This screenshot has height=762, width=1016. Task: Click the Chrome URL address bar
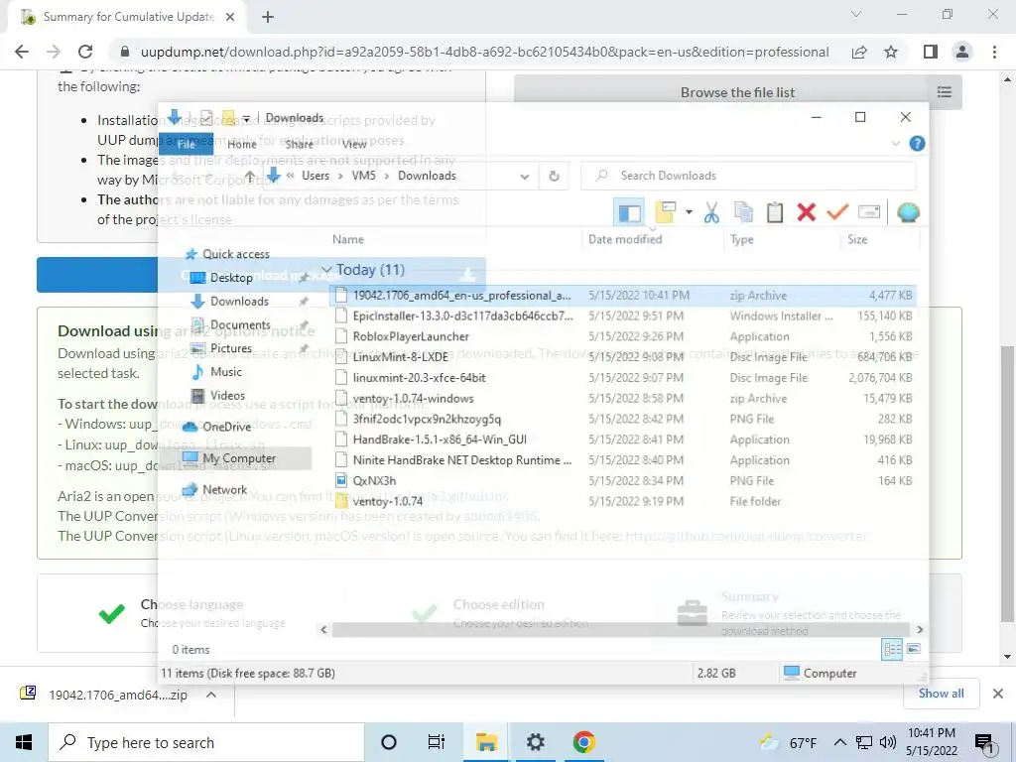point(484,52)
